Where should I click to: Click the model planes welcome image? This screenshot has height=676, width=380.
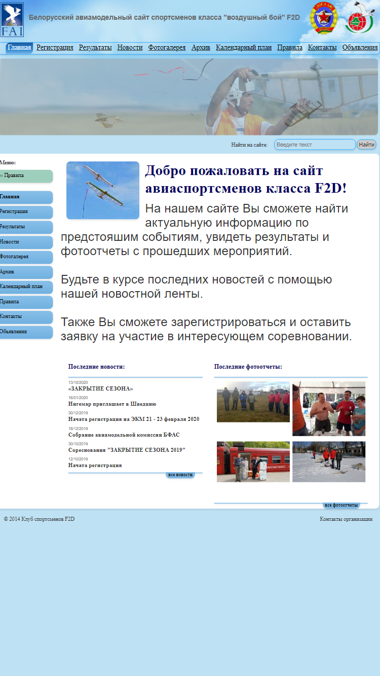(103, 190)
